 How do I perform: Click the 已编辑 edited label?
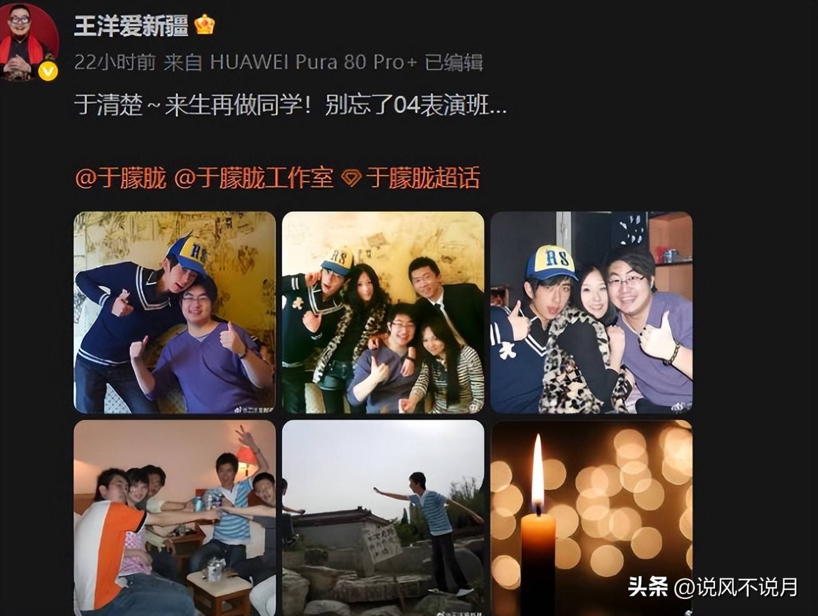(x=454, y=62)
